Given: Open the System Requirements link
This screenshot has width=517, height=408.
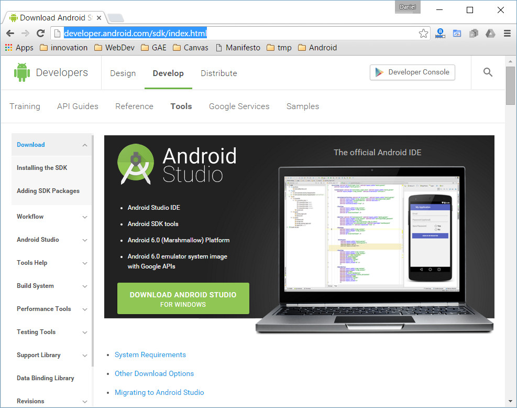Looking at the screenshot, I should (x=150, y=355).
